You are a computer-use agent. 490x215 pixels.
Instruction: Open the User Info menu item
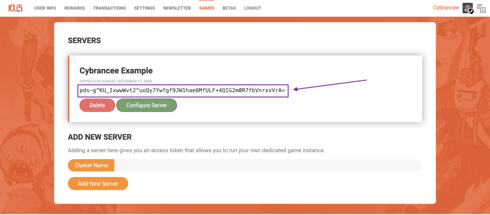coord(45,8)
